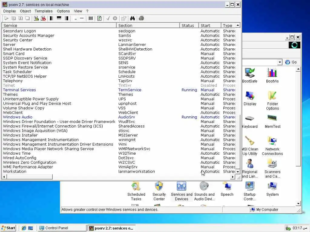Open Sounds and Audio Devices icon
The width and height of the screenshot is (310, 232).
[204, 191]
